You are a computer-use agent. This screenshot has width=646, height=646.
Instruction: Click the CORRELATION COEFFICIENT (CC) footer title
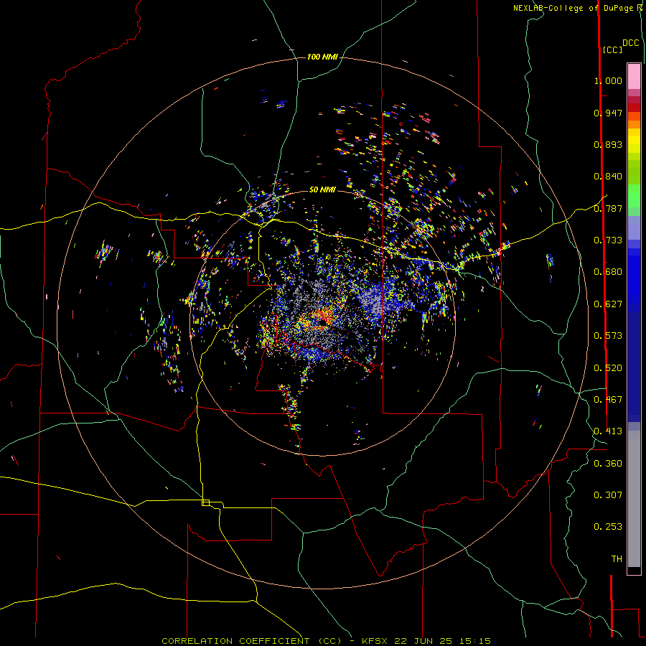pyautogui.click(x=251, y=641)
